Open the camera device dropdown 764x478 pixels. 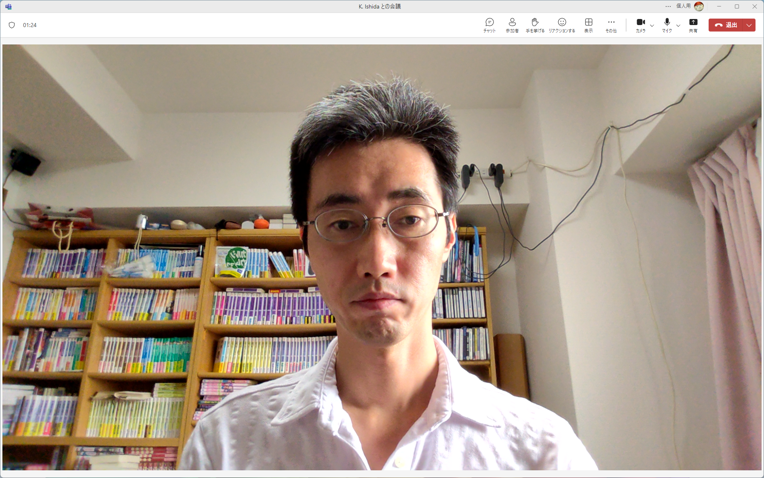click(652, 26)
